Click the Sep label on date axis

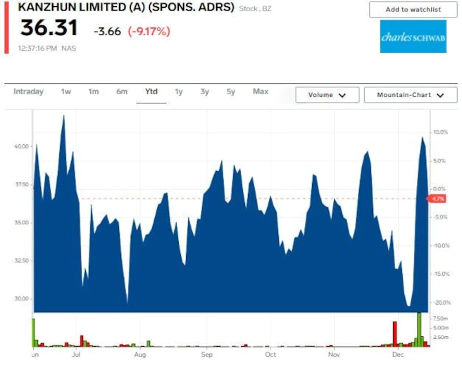[x=207, y=355]
